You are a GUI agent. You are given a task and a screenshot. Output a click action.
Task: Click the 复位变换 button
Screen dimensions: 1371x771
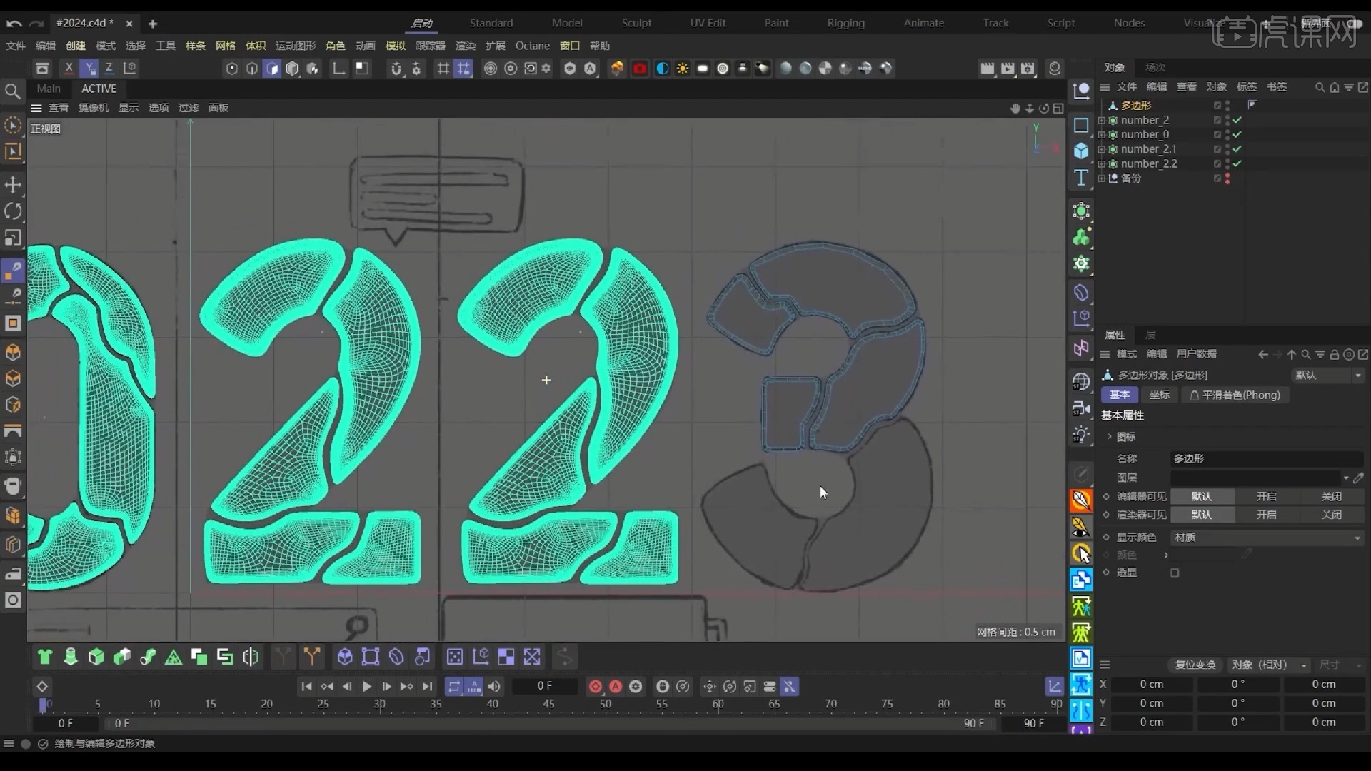1195,665
